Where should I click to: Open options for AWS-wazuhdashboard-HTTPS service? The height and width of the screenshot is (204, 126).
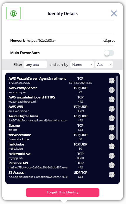point(112,99)
